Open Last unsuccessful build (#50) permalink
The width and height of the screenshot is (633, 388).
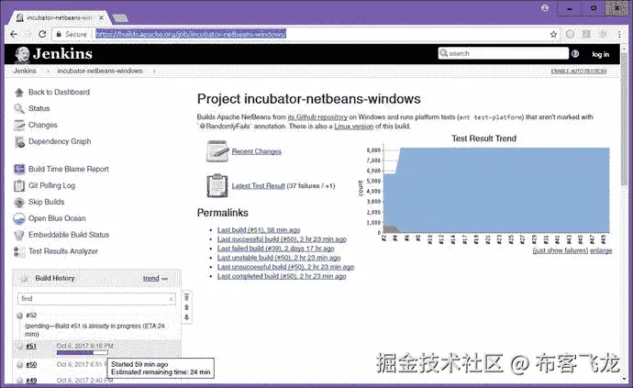tap(285, 267)
